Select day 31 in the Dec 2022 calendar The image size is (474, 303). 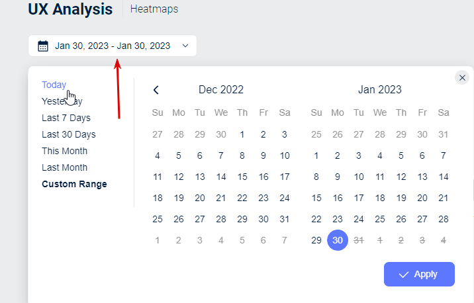285,219
